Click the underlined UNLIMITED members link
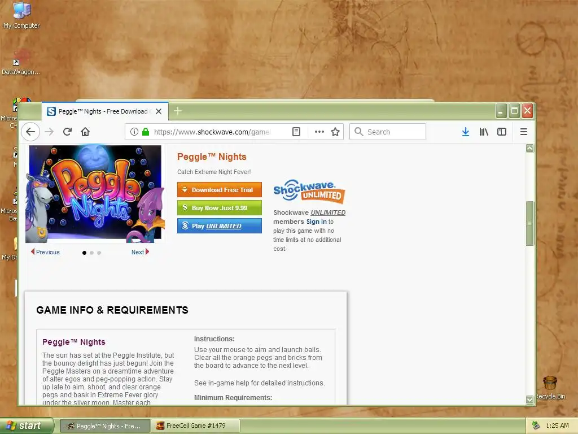The width and height of the screenshot is (578, 434). (328, 212)
